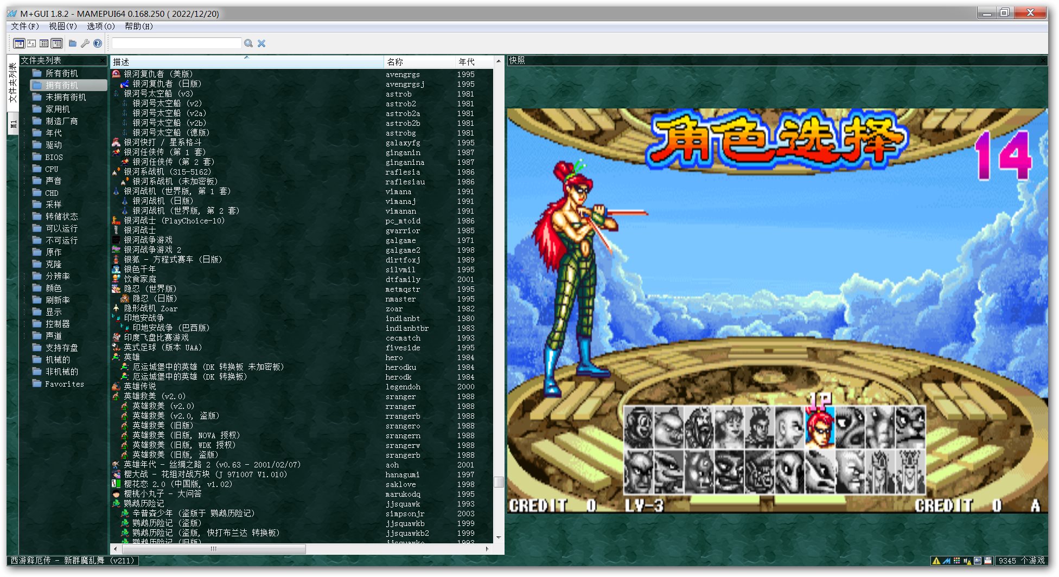Click the 9345 个游戏 status bar count
Image resolution: width=1059 pixels, height=577 pixels.
1022,561
